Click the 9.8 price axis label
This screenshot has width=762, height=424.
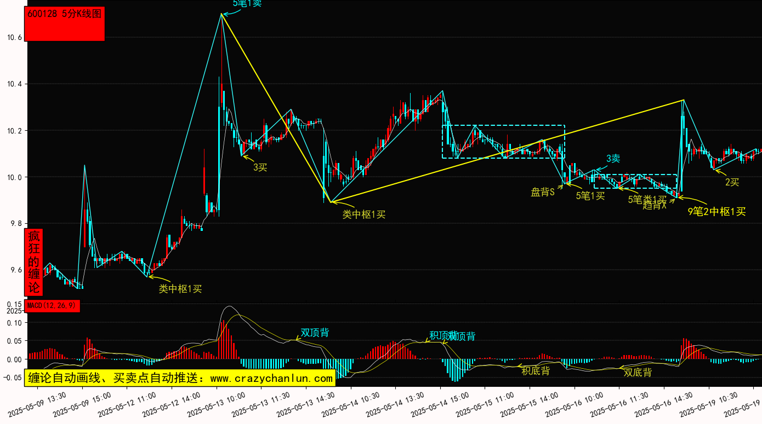pos(16,224)
